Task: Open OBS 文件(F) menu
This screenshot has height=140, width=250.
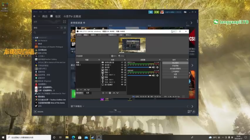Action: (x=79, y=35)
